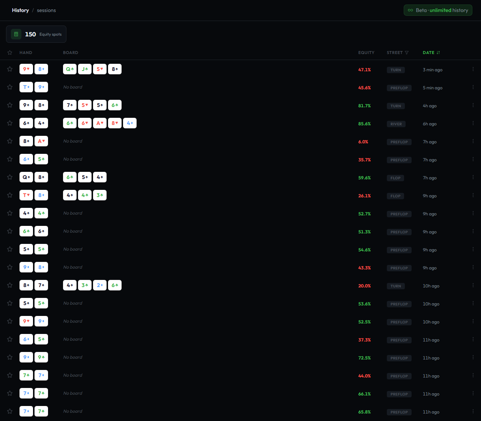Click the T♥ hand card at 26.1%
Viewport: 481px width, 421px height.
pyautogui.click(x=26, y=195)
